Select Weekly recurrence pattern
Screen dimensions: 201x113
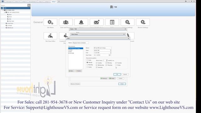87,62
